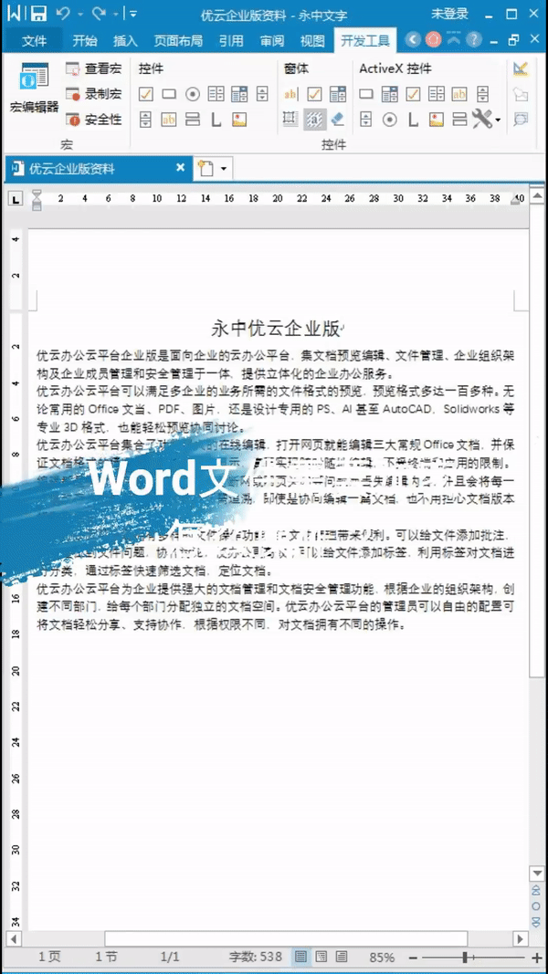548x974 pixels.
Task: Insert ActiveX label control
Action: point(413,120)
